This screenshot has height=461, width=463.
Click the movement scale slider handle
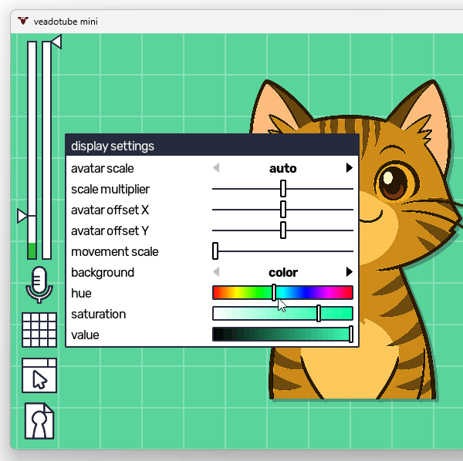tap(216, 251)
